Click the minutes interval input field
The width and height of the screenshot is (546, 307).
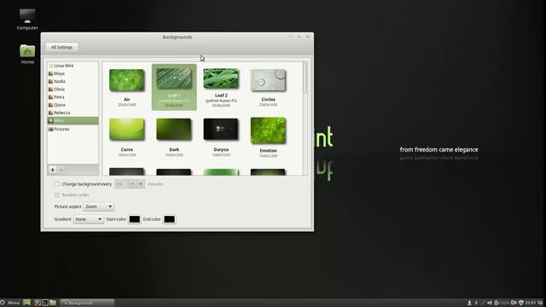tap(121, 184)
